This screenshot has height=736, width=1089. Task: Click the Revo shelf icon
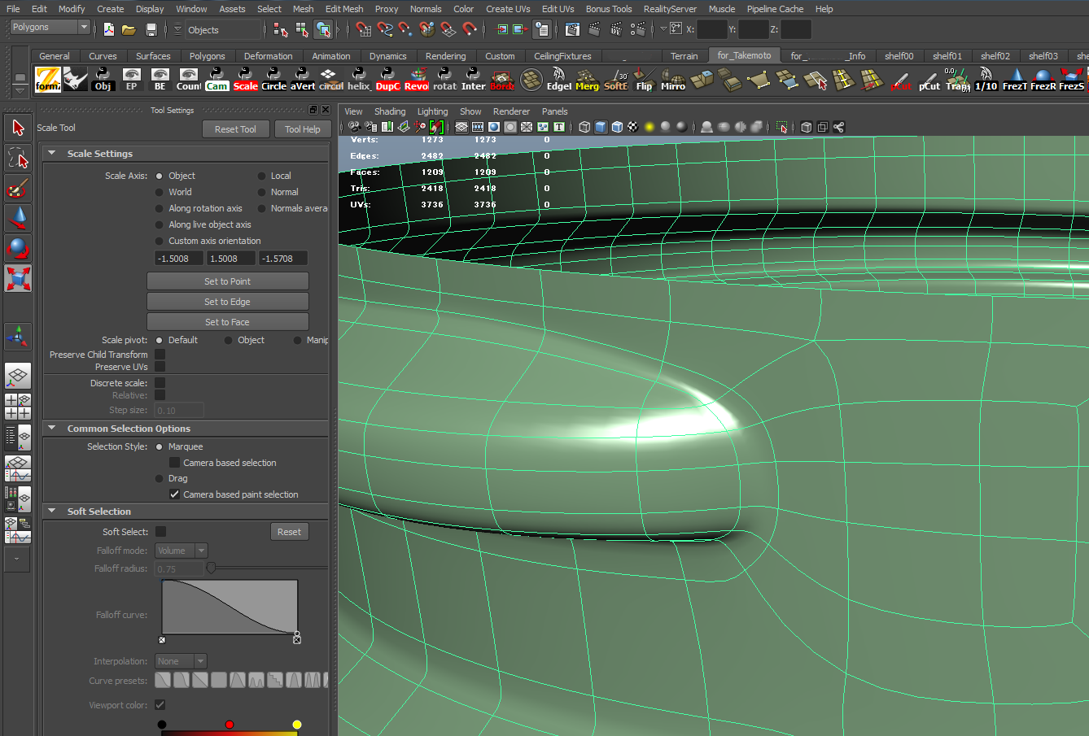[416, 79]
